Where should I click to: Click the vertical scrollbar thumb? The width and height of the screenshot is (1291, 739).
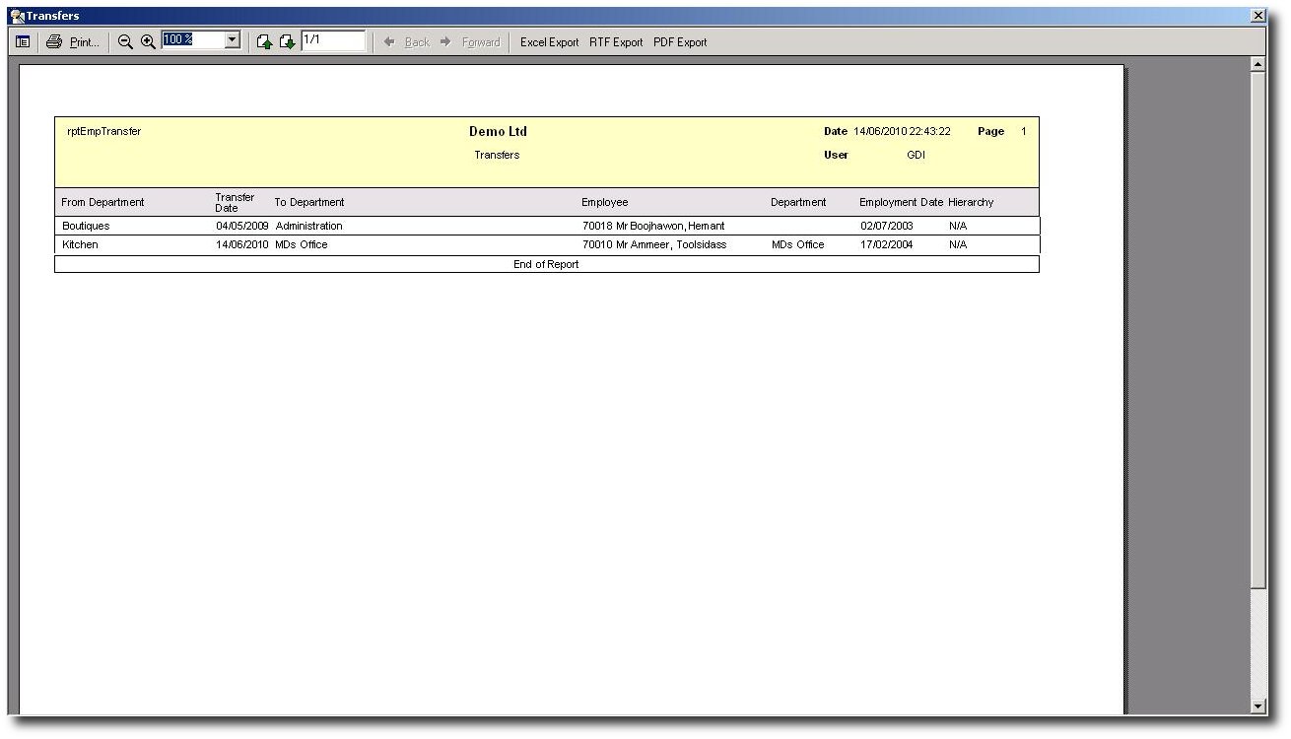coord(1257,330)
